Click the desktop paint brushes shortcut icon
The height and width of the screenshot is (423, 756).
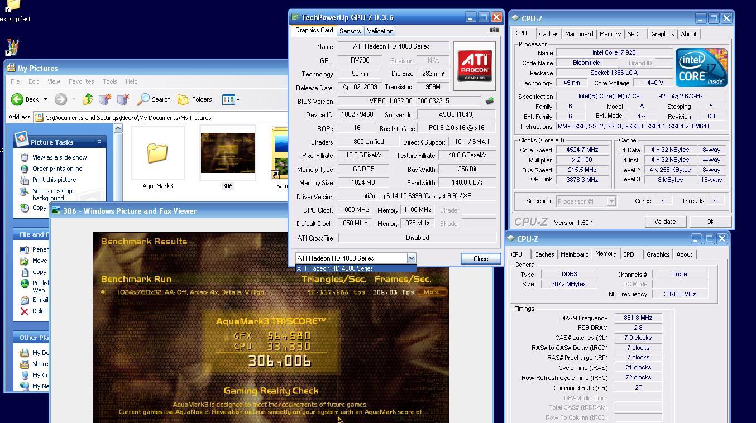[12, 47]
